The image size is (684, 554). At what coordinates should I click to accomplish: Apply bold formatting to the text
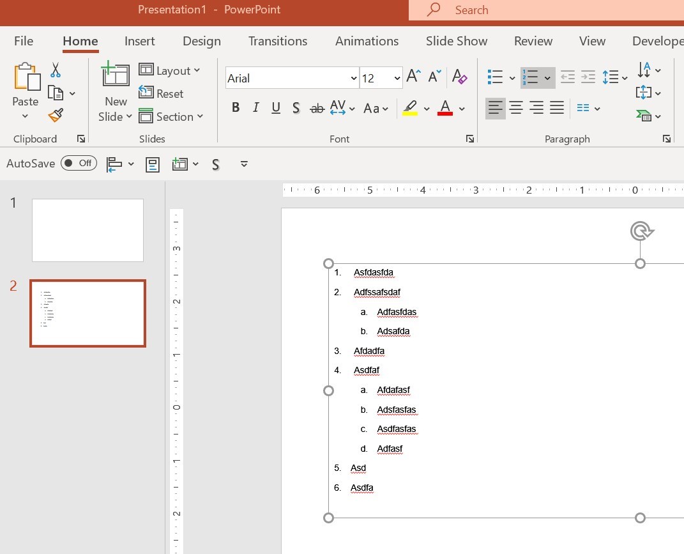click(x=235, y=107)
